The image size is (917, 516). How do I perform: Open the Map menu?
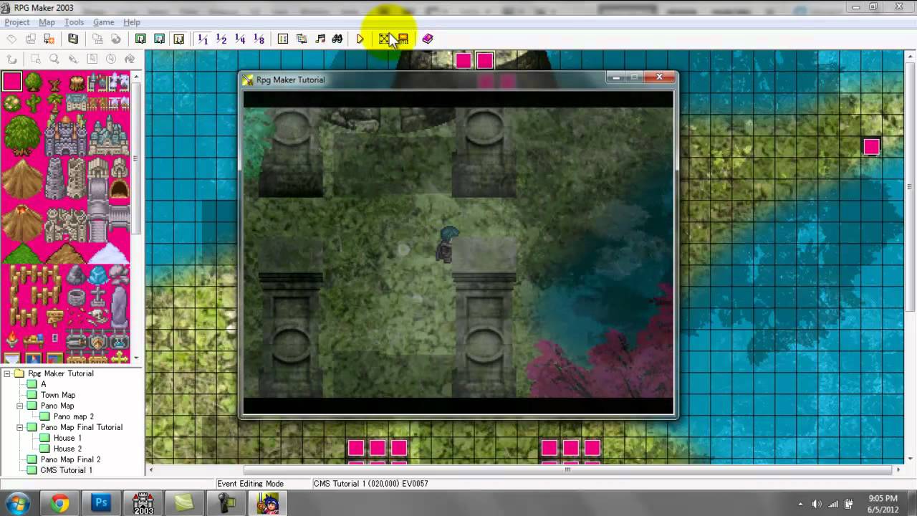(x=47, y=22)
